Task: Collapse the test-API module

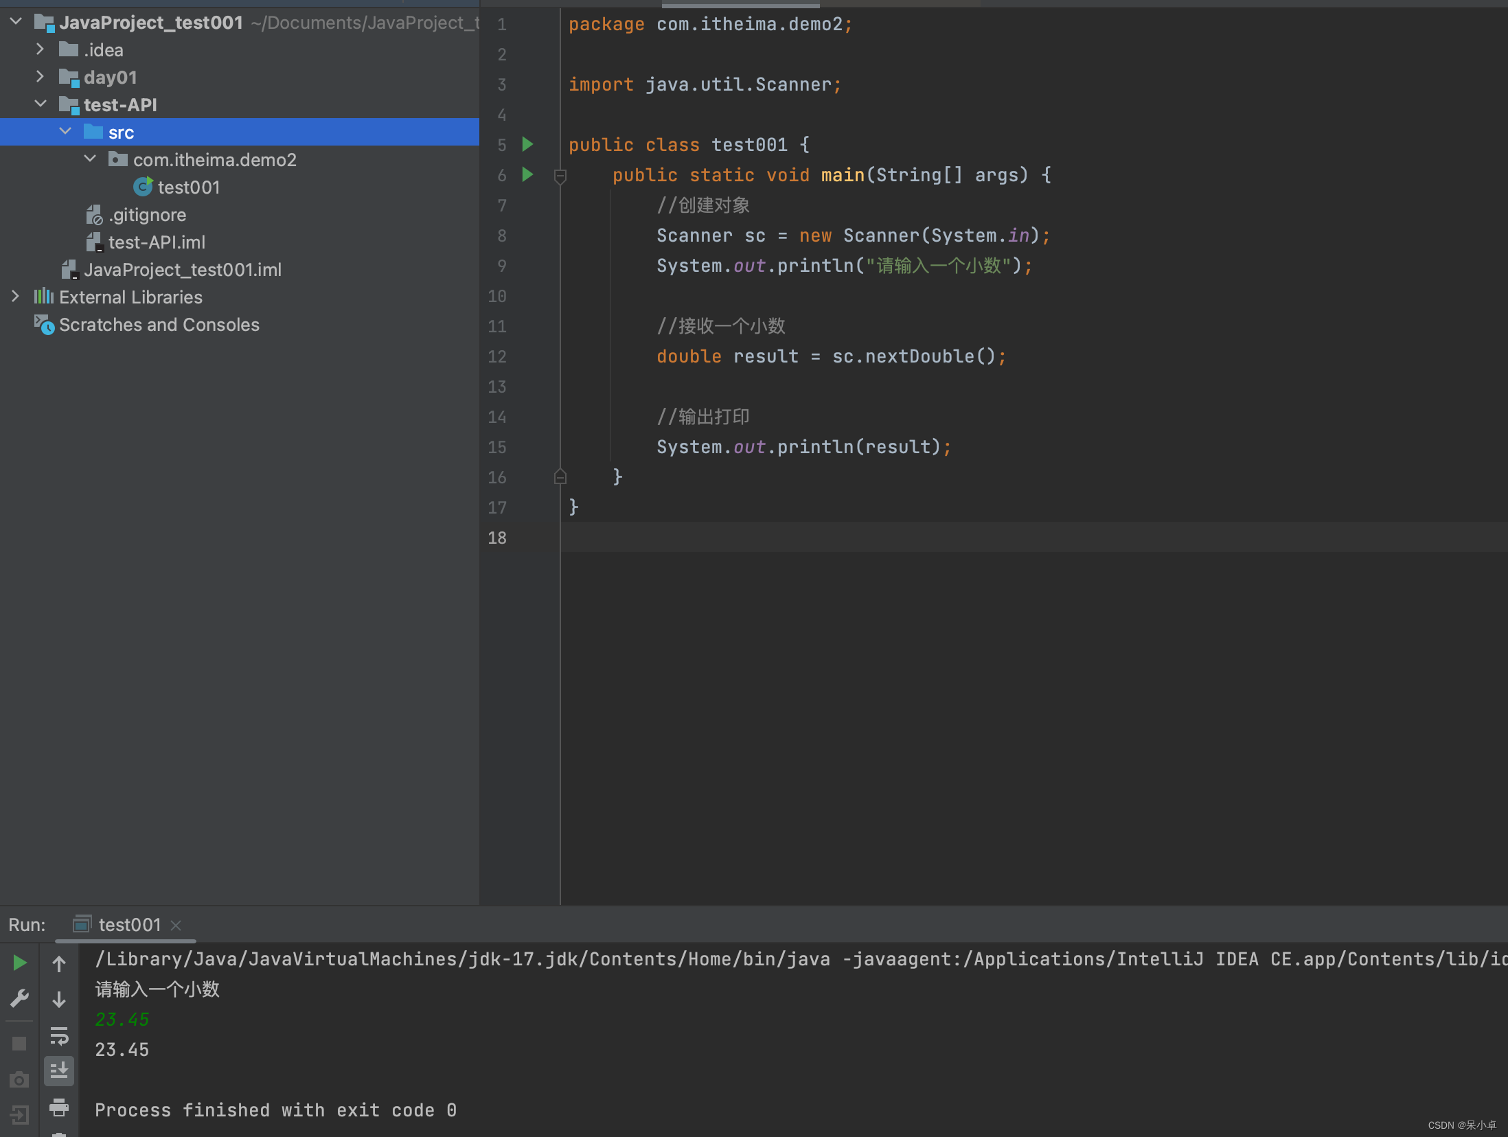Action: pos(40,104)
